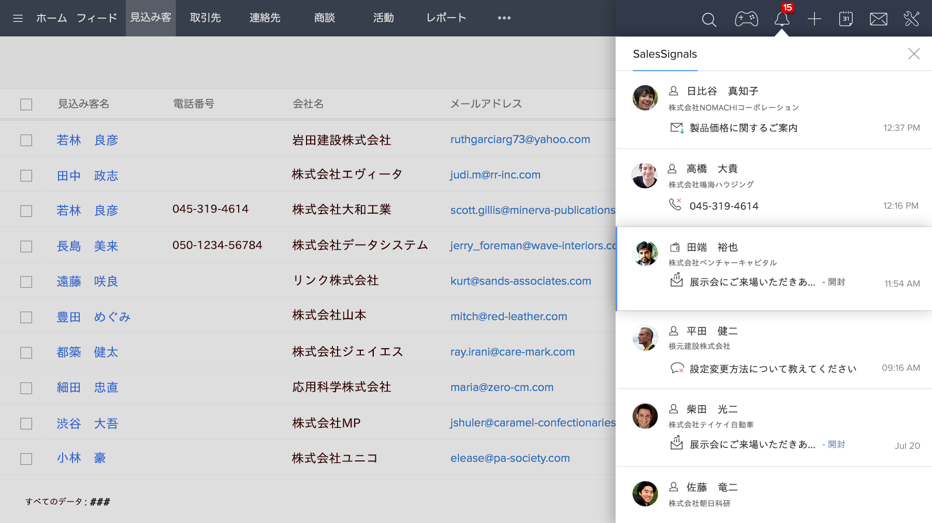Click 日比谷 真知子's avatar photo

pyautogui.click(x=645, y=98)
